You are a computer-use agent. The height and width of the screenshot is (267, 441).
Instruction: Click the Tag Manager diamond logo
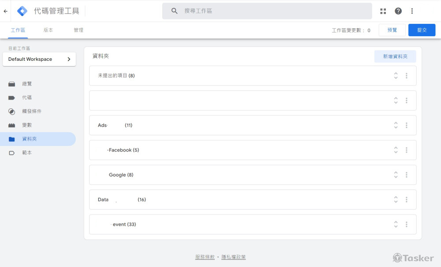[22, 11]
